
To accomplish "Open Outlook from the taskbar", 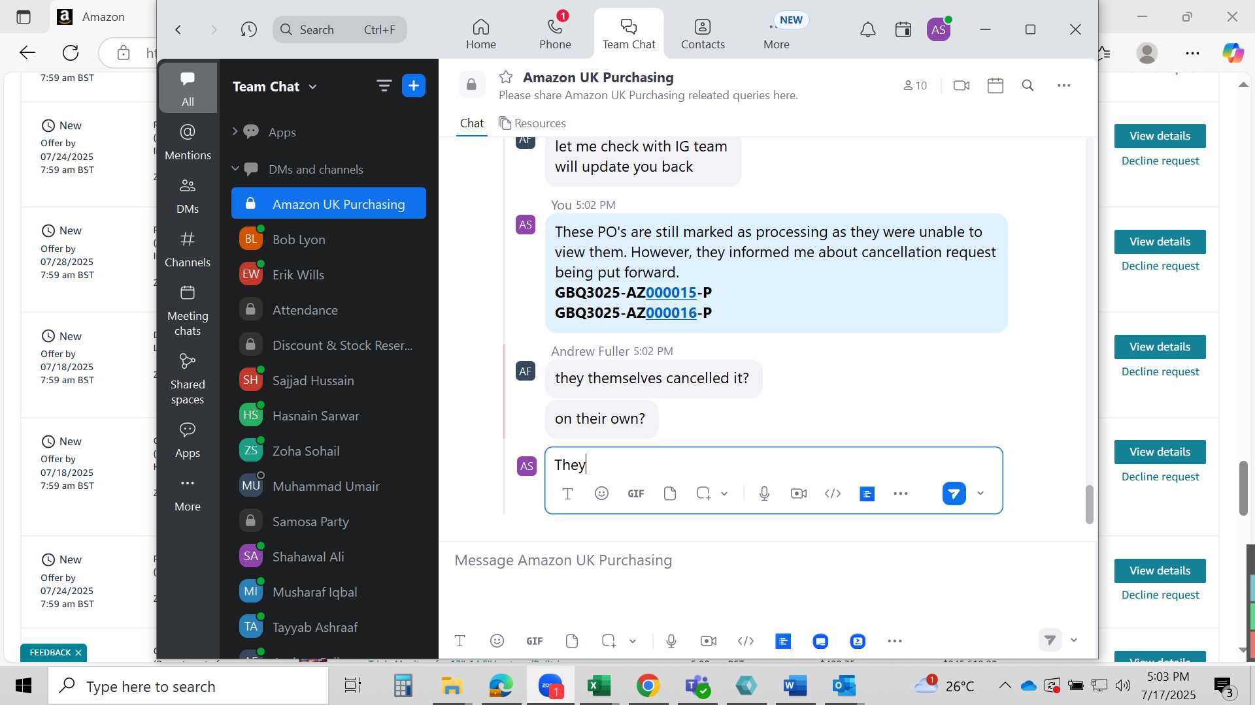I will click(844, 685).
